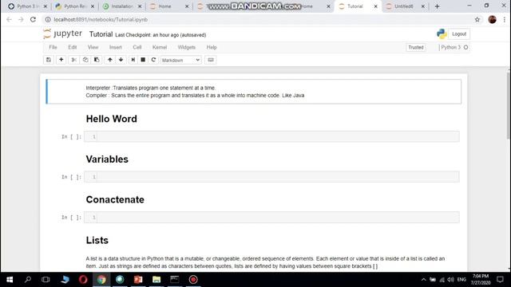This screenshot has height=287, width=511.
Task: Save notebook with the save and checkpoint icon
Action: 49,60
